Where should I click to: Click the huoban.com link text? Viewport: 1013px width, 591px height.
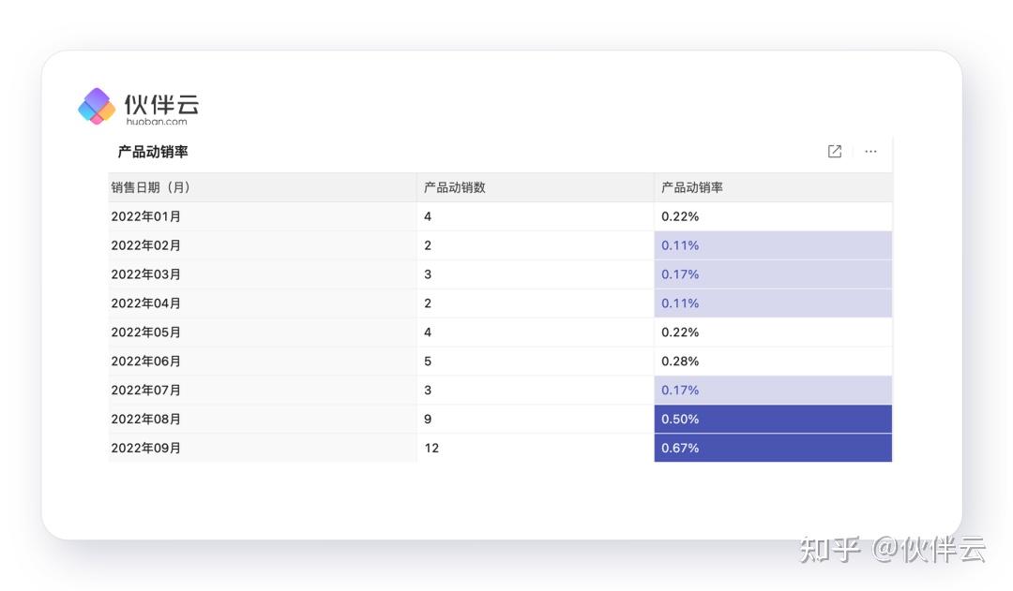coord(157,121)
